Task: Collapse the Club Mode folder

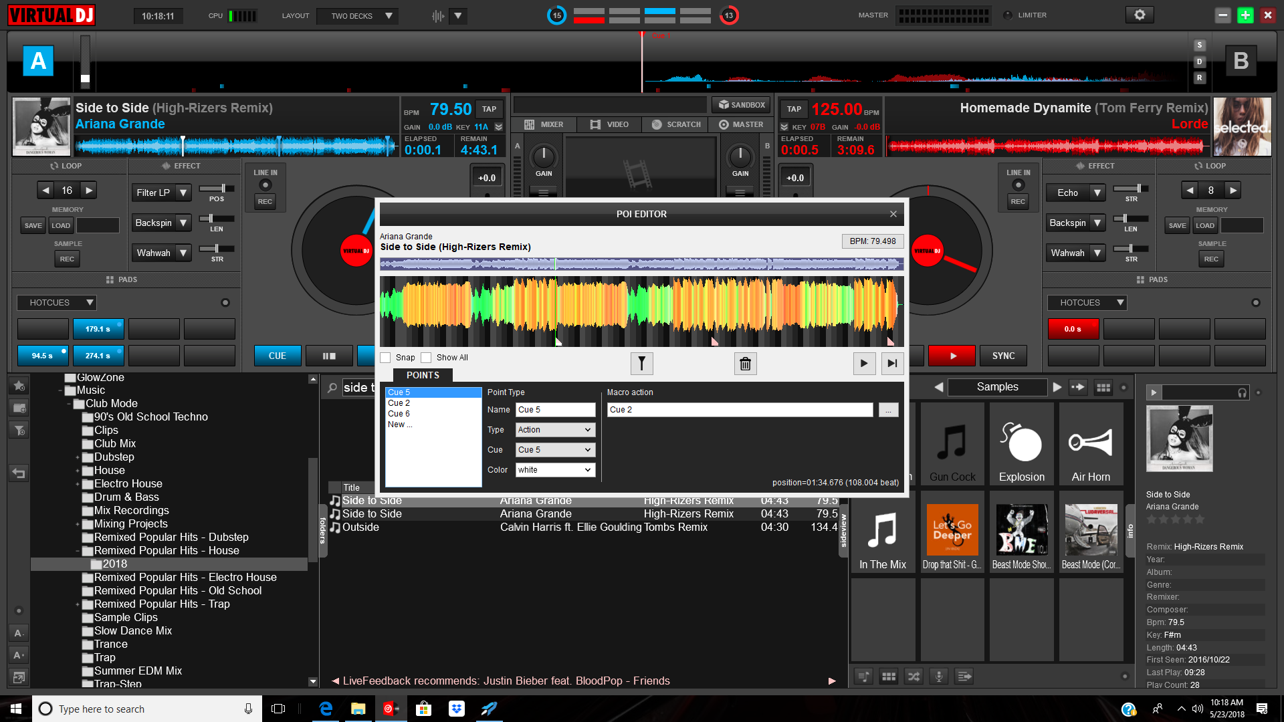Action: [x=69, y=404]
